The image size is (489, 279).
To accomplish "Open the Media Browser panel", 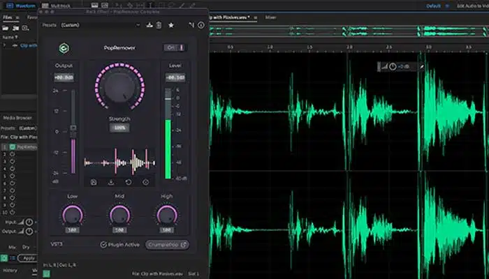I will pyautogui.click(x=17, y=118).
